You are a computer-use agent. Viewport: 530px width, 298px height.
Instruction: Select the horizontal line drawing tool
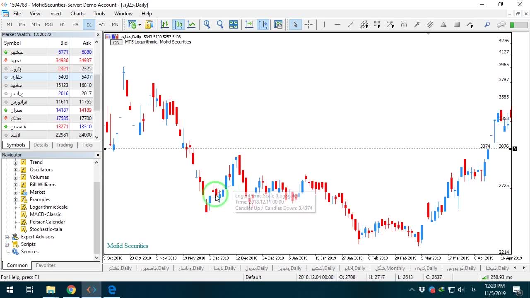pyautogui.click(x=337, y=24)
